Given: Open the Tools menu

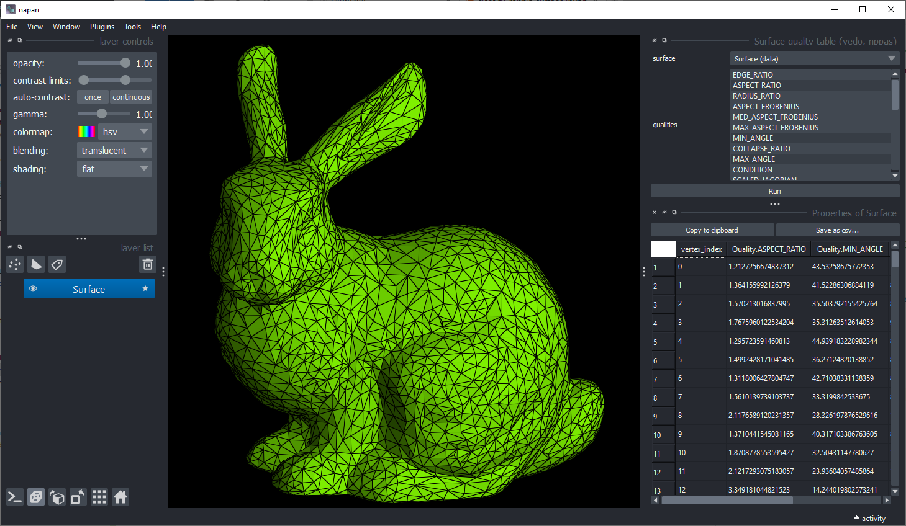Looking at the screenshot, I should tap(132, 27).
